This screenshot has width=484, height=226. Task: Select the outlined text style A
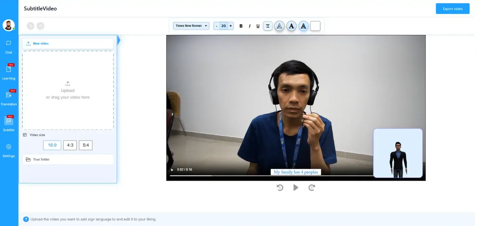(279, 26)
